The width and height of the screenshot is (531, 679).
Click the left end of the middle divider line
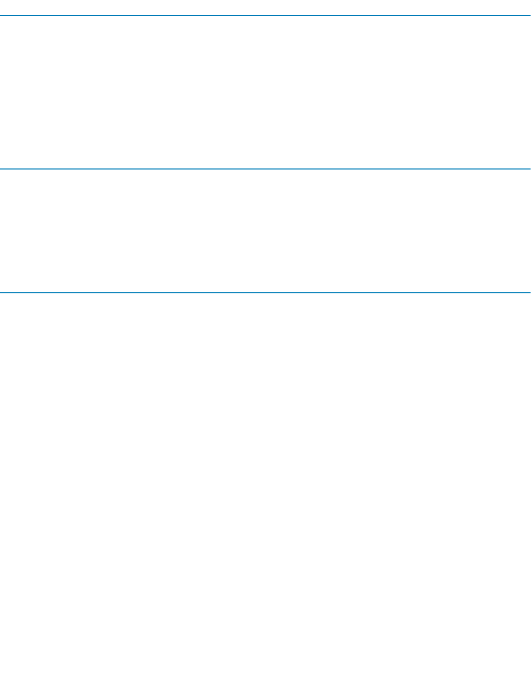(2, 168)
